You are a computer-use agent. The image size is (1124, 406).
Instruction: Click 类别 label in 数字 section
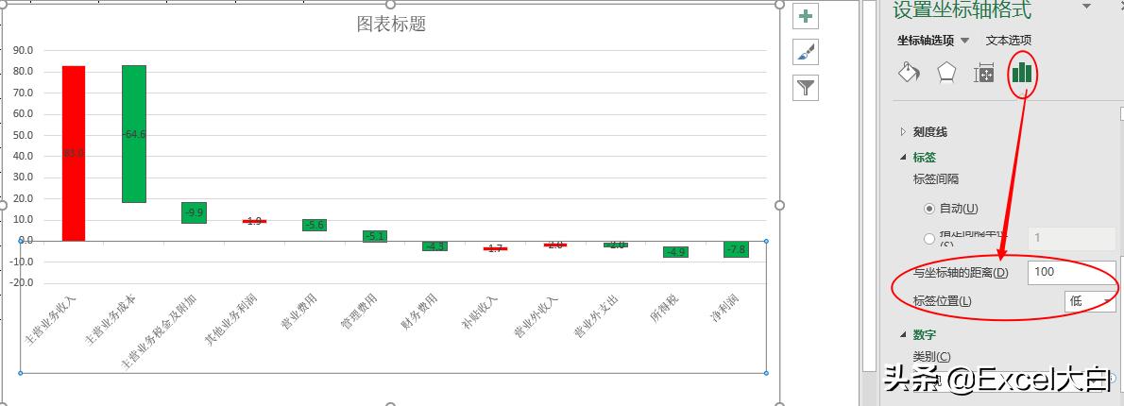(x=932, y=356)
